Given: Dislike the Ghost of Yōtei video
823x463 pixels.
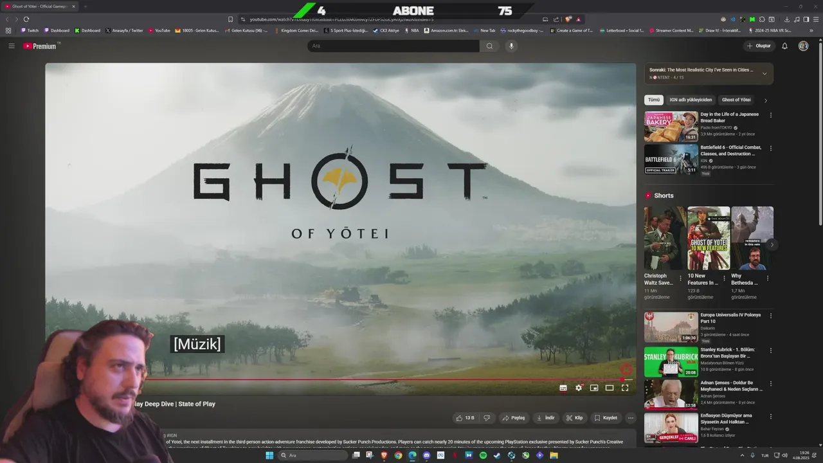Looking at the screenshot, I should point(487,417).
